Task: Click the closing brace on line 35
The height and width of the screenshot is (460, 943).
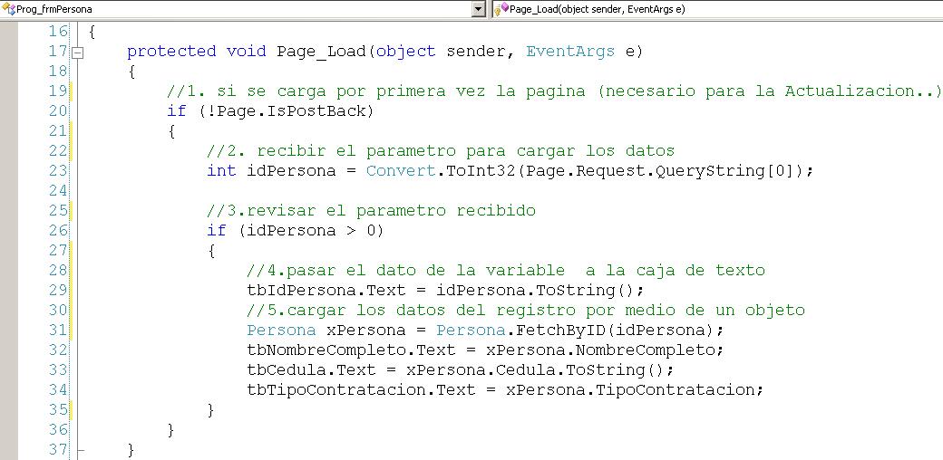Action: click(x=211, y=409)
